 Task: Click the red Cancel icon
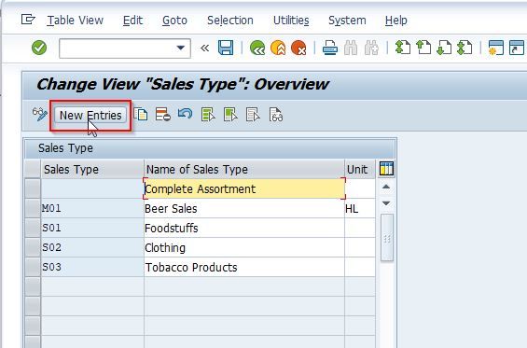(x=298, y=48)
